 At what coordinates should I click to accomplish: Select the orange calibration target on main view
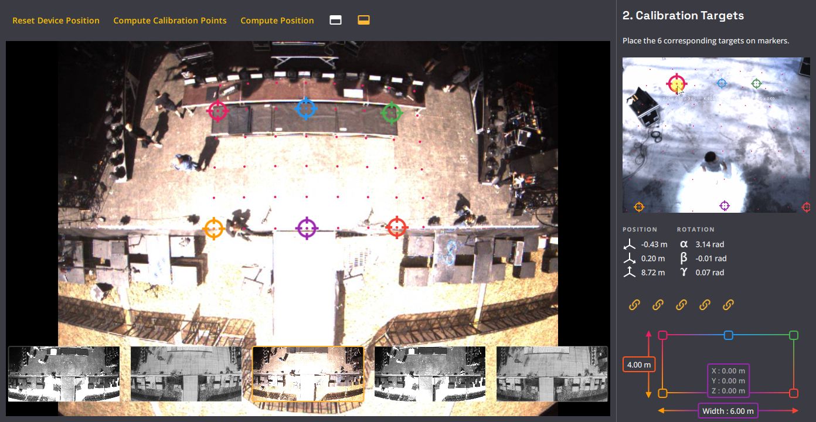213,229
